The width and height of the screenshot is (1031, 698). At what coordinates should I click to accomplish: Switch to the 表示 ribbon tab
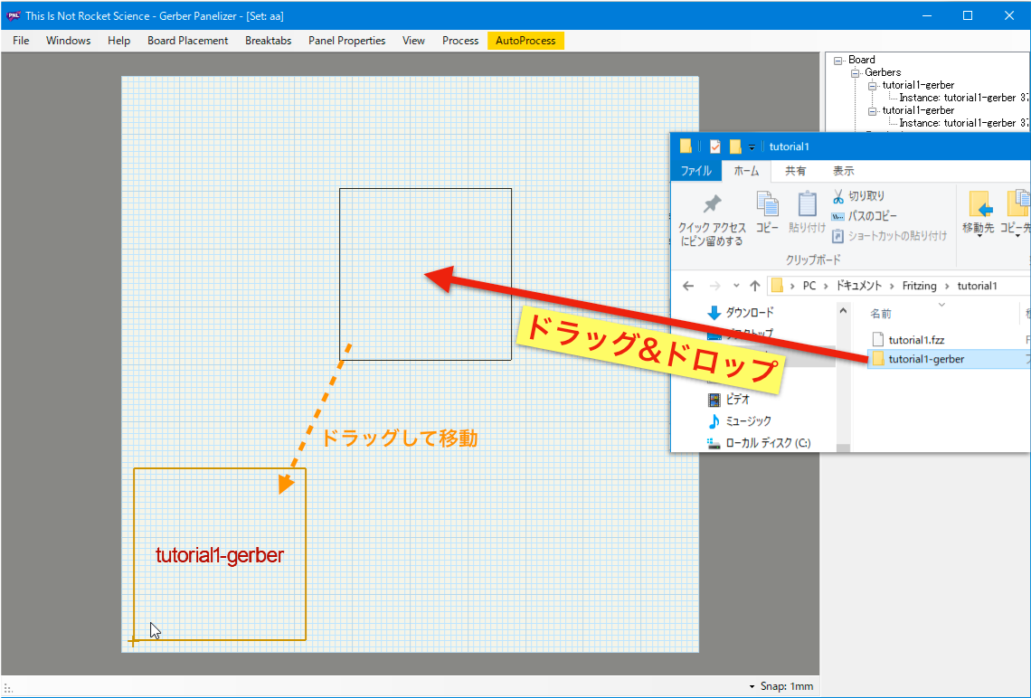tap(844, 171)
